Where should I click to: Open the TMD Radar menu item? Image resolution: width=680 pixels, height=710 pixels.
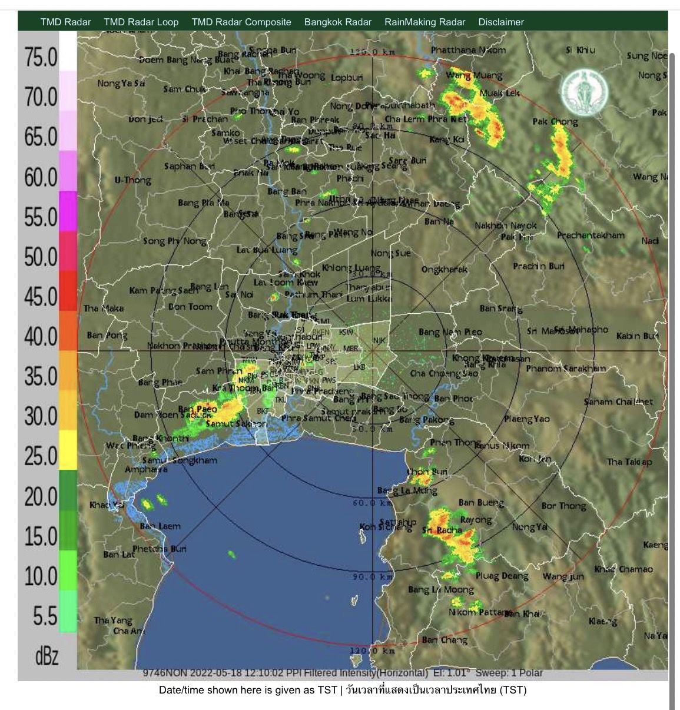65,22
